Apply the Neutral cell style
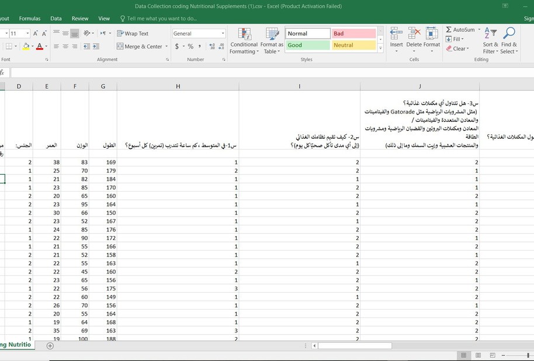This screenshot has height=361, width=534. (353, 45)
